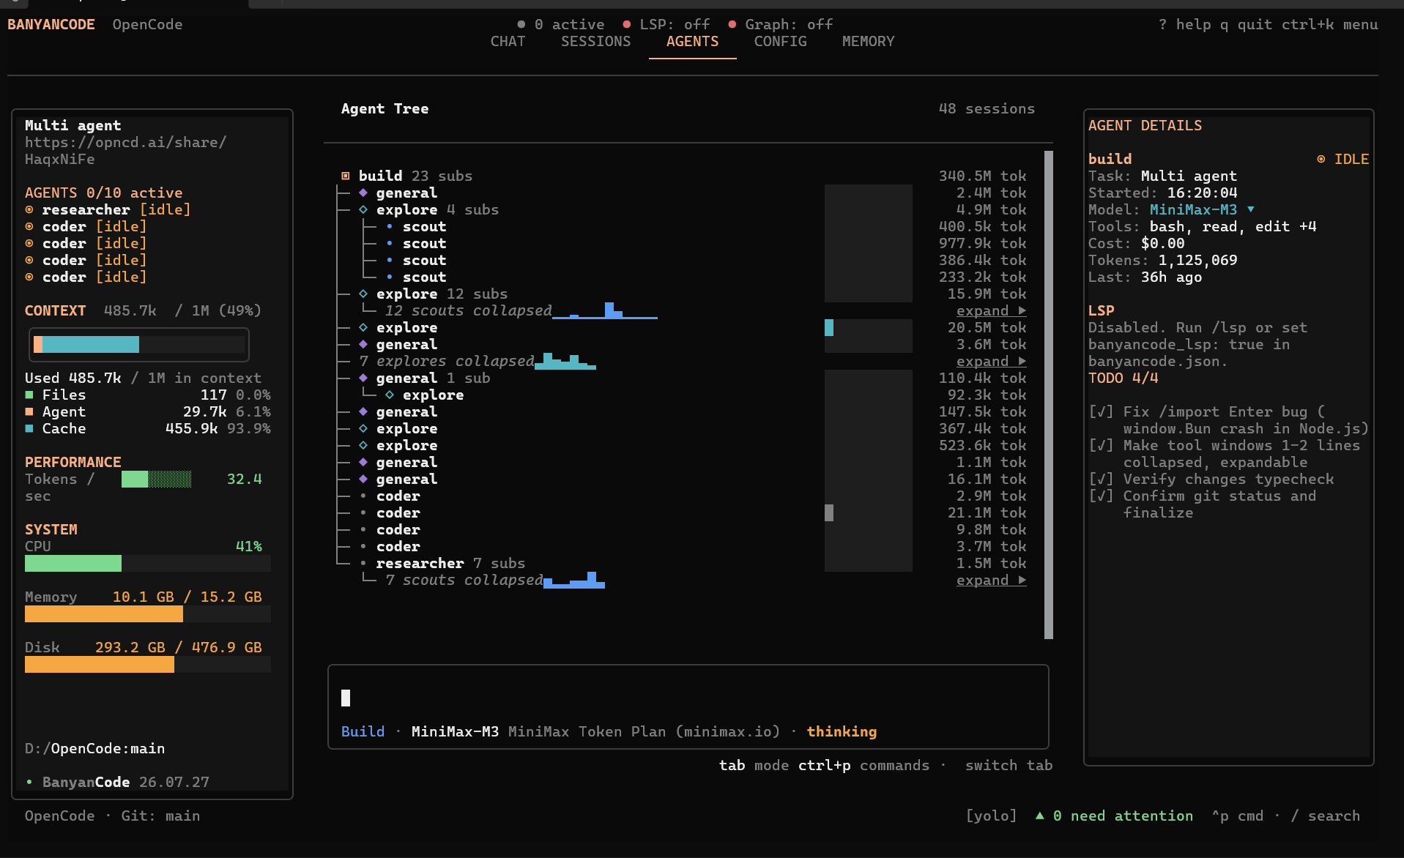Click the researcher [idle] agent icon
The height and width of the screenshot is (858, 1404).
point(29,209)
